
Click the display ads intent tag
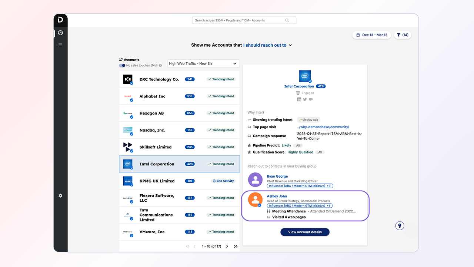tap(308, 120)
